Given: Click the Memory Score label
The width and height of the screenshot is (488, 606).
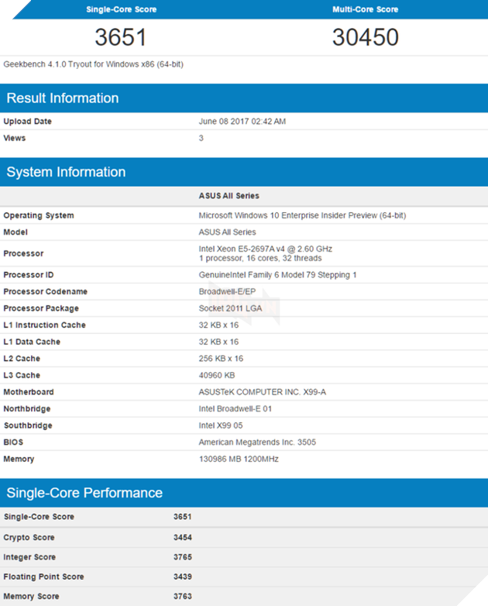Looking at the screenshot, I should point(31,597).
